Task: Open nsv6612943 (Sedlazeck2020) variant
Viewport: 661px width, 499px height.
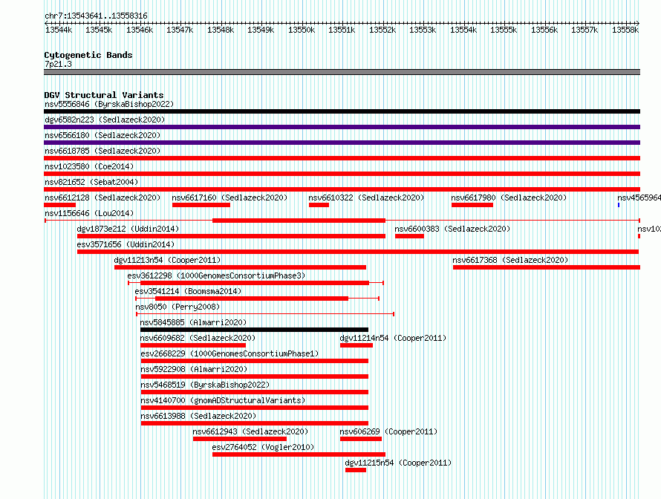Action: coord(250,431)
